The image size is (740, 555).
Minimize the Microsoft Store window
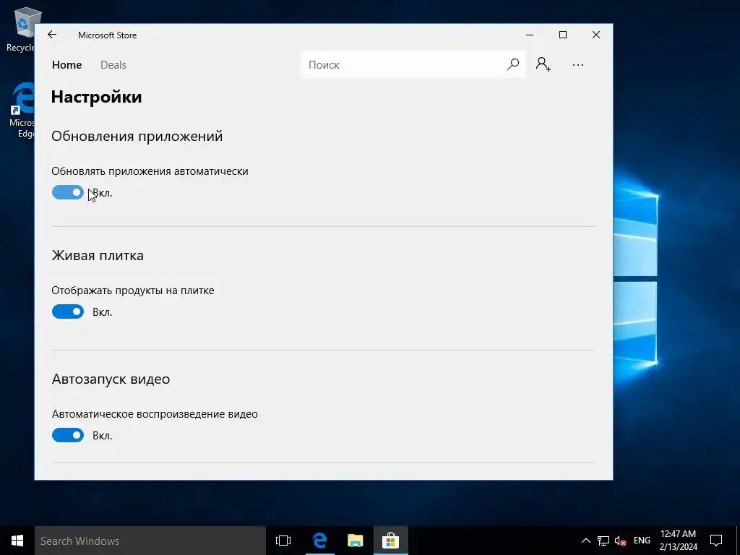[530, 35]
